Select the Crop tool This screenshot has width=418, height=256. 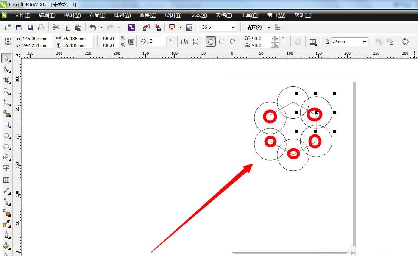6,80
